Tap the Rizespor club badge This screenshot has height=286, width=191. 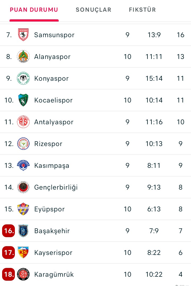click(x=23, y=144)
